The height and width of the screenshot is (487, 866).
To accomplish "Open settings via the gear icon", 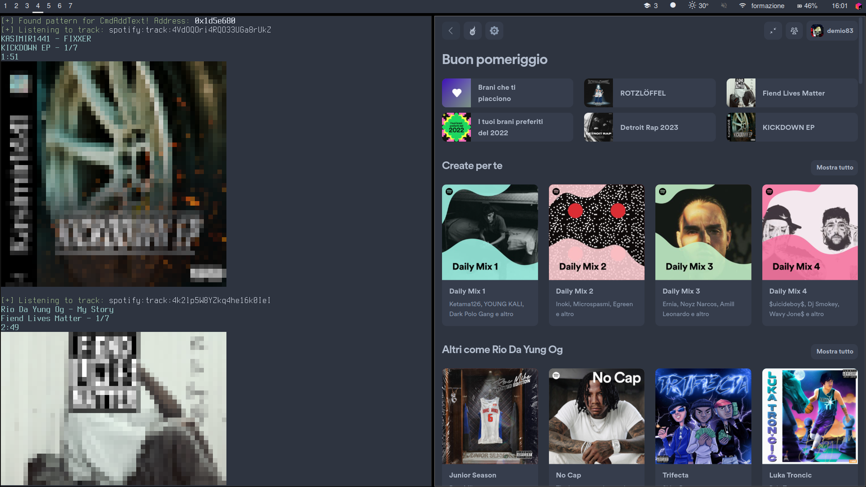I will (x=494, y=31).
